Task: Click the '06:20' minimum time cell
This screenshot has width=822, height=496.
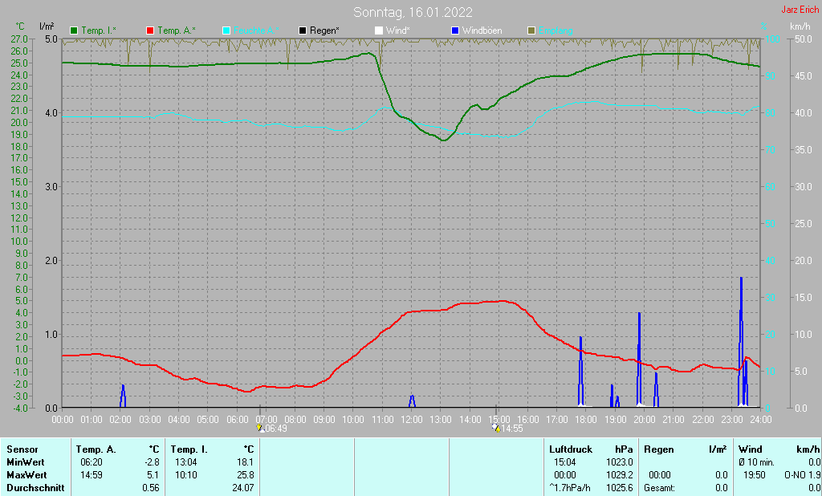Action: point(92,462)
